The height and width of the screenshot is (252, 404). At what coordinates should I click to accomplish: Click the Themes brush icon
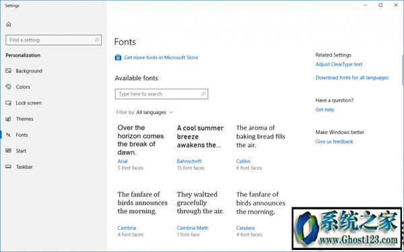[9, 119]
